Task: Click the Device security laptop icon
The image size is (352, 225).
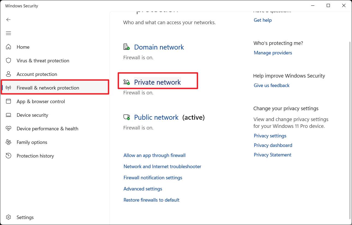Action: (8, 115)
